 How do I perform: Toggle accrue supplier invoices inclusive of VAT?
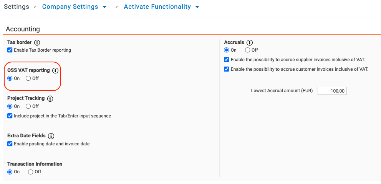coord(227,60)
